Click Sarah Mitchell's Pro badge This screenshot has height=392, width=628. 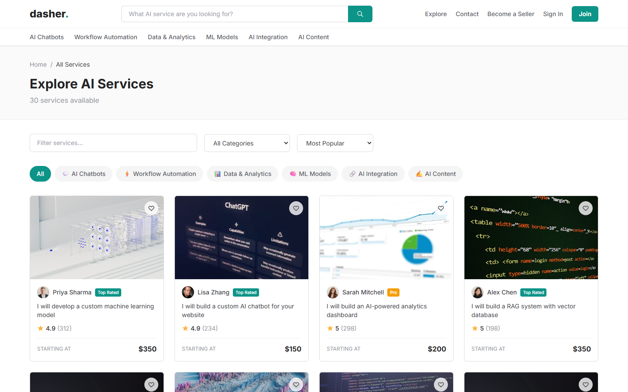tap(393, 293)
